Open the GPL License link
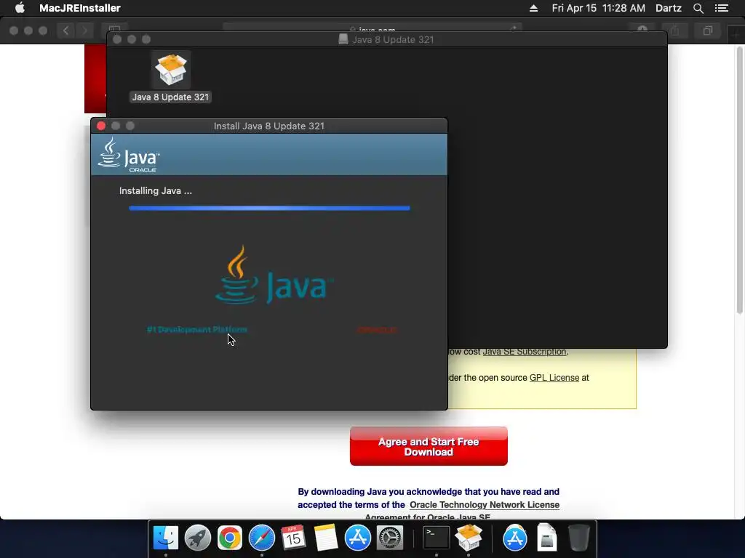This screenshot has height=558, width=745. click(x=554, y=378)
